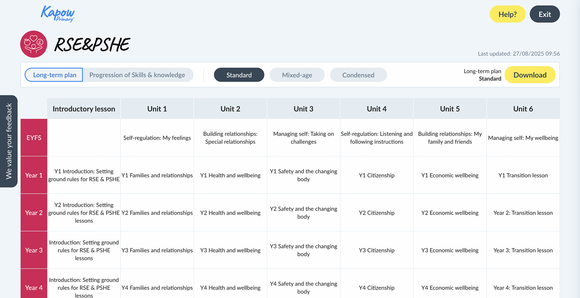This screenshot has width=580, height=298.
Task: Open Y2 Health and wellbeing unit
Action: [230, 213]
